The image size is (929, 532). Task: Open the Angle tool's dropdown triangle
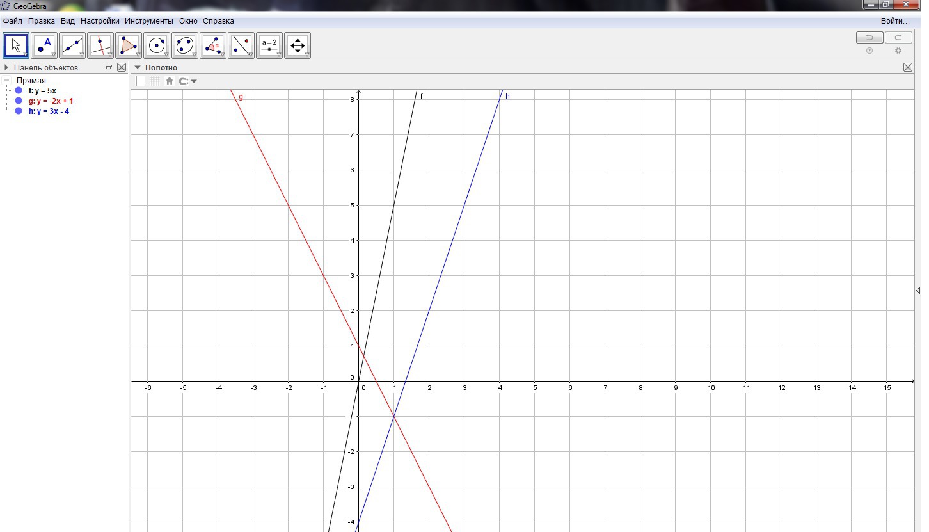(222, 55)
